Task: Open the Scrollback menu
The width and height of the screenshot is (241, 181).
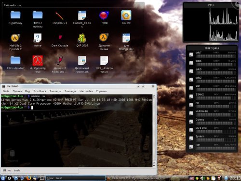Action: coord(40,91)
